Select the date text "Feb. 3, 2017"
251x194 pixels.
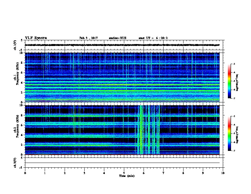click(88, 38)
